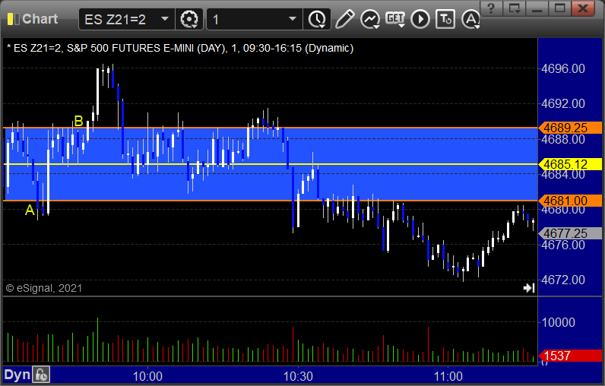Open the GET tools menu icon
The image size is (605, 386).
coord(395,19)
